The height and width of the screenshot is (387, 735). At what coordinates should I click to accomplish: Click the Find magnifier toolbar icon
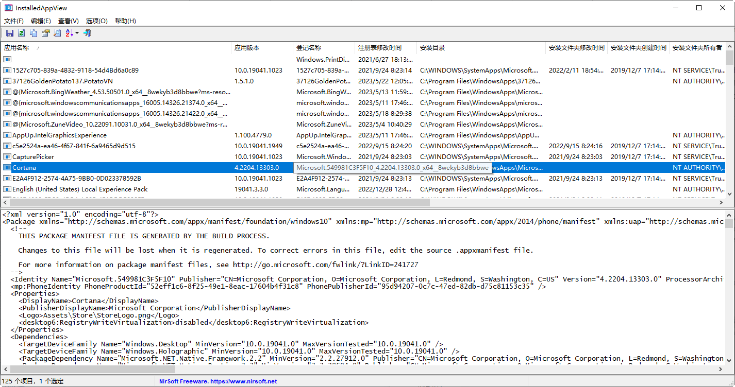coord(58,33)
